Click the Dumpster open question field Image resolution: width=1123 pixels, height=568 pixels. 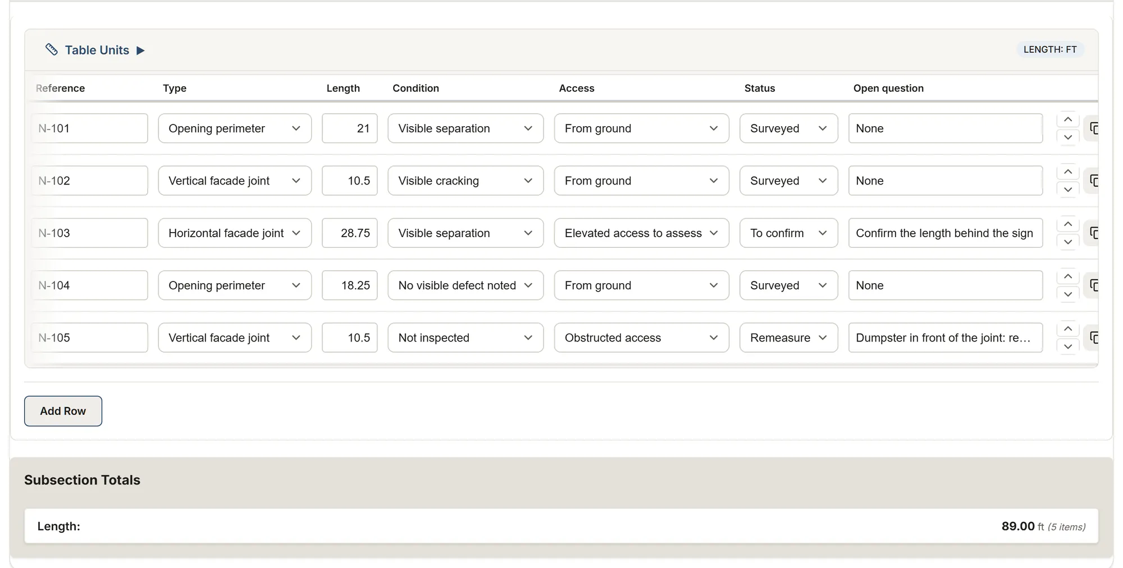pos(946,338)
